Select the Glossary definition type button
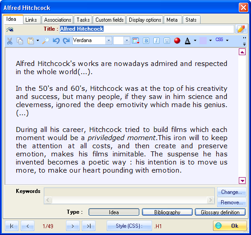This screenshot has width=251, height=235. pos(220,212)
